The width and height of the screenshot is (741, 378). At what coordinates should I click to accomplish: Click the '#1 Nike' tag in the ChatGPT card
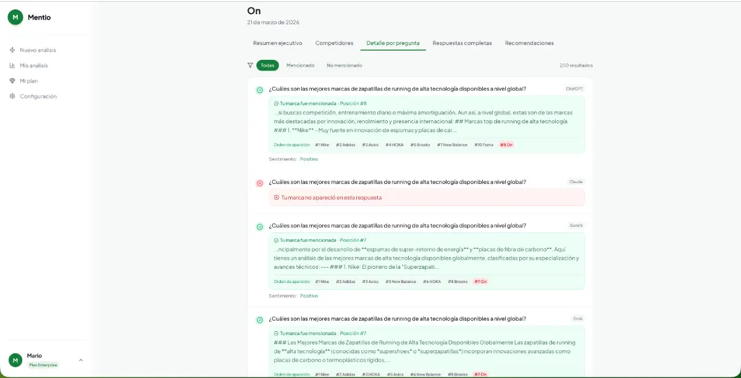tap(322, 145)
